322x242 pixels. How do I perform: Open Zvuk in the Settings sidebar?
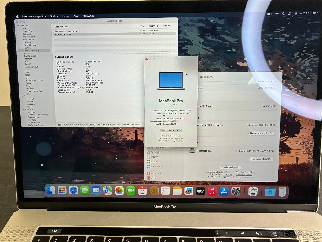click(x=152, y=178)
